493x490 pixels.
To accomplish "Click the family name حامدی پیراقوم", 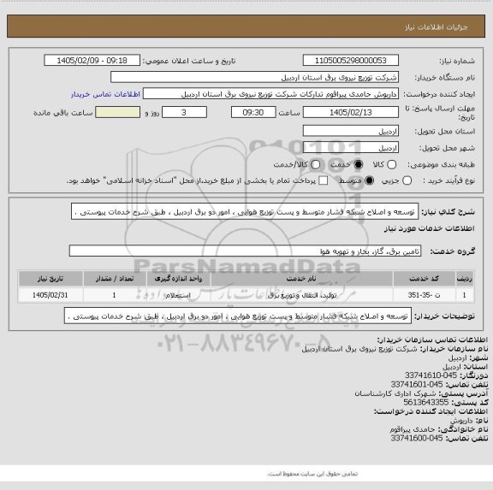I will [413, 429].
